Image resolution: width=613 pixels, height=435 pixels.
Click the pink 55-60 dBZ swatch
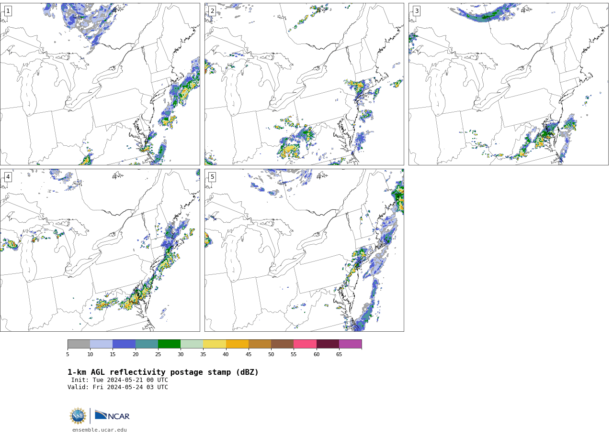point(305,344)
